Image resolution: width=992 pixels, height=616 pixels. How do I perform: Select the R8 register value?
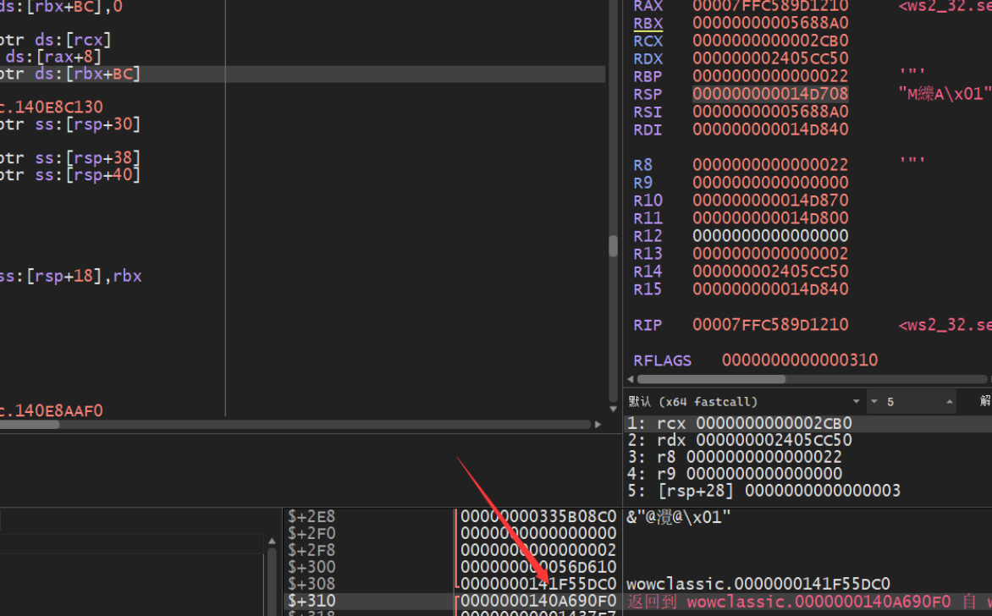770,165
